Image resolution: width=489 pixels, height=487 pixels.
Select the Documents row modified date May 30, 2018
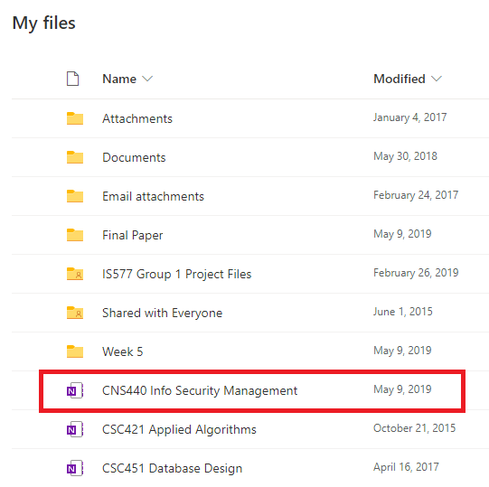pyautogui.click(x=406, y=156)
